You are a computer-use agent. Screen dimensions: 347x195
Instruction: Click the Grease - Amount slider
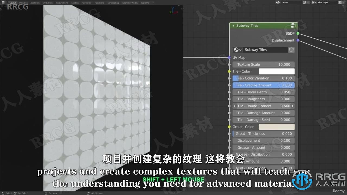click(x=264, y=148)
